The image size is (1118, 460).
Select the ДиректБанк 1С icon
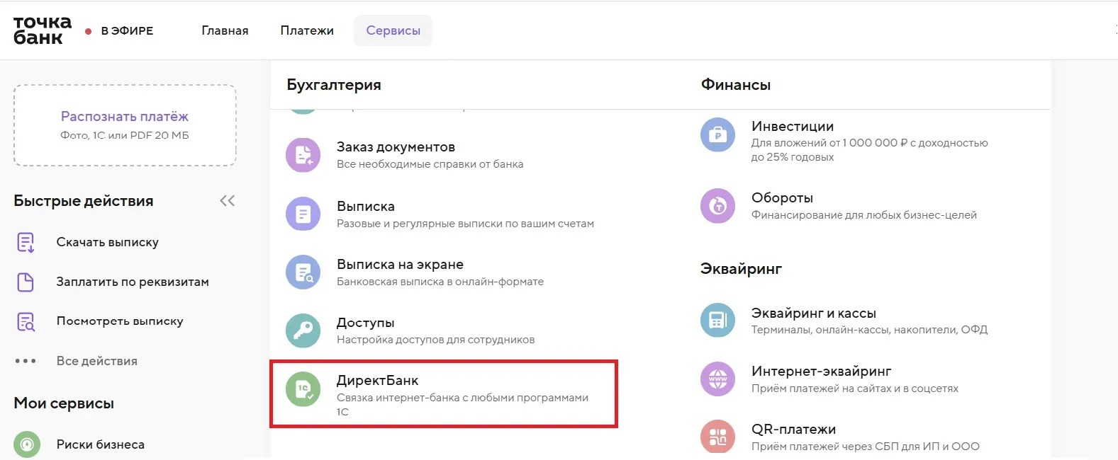click(303, 390)
